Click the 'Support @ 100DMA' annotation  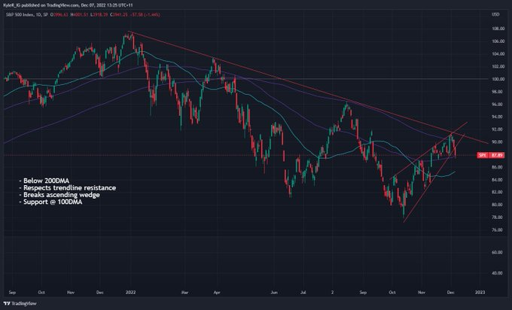tap(51, 202)
